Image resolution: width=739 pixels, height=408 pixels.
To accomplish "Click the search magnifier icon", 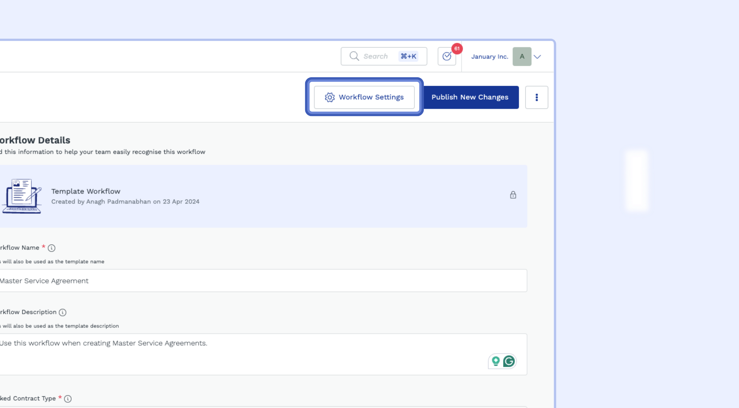I will [x=354, y=56].
